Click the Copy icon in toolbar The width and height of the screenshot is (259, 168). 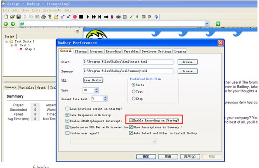[31, 17]
